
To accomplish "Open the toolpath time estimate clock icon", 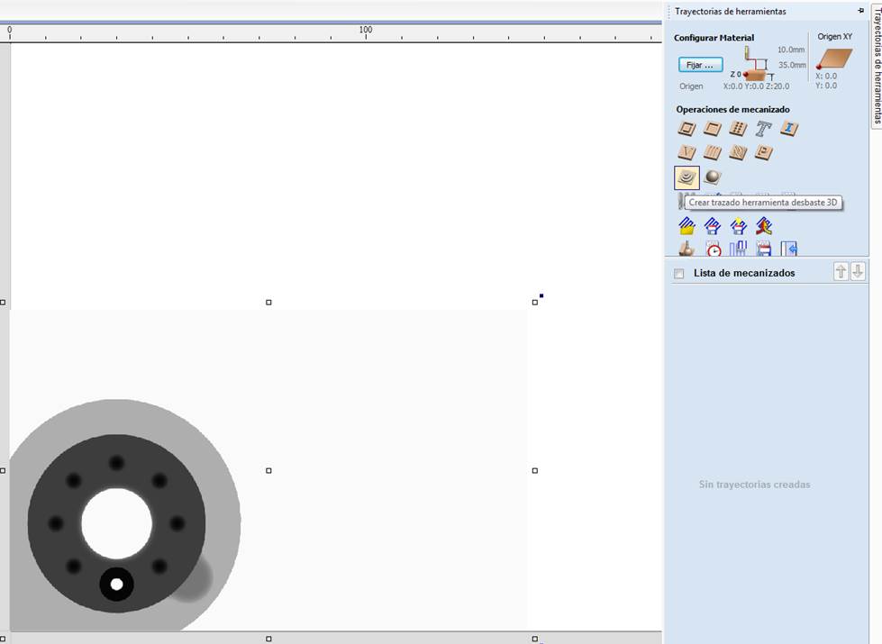I will tap(714, 249).
